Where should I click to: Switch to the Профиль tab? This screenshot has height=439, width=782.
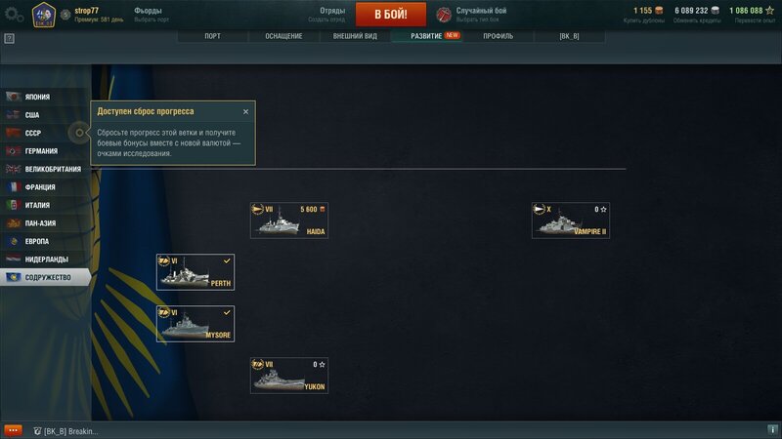pos(499,36)
